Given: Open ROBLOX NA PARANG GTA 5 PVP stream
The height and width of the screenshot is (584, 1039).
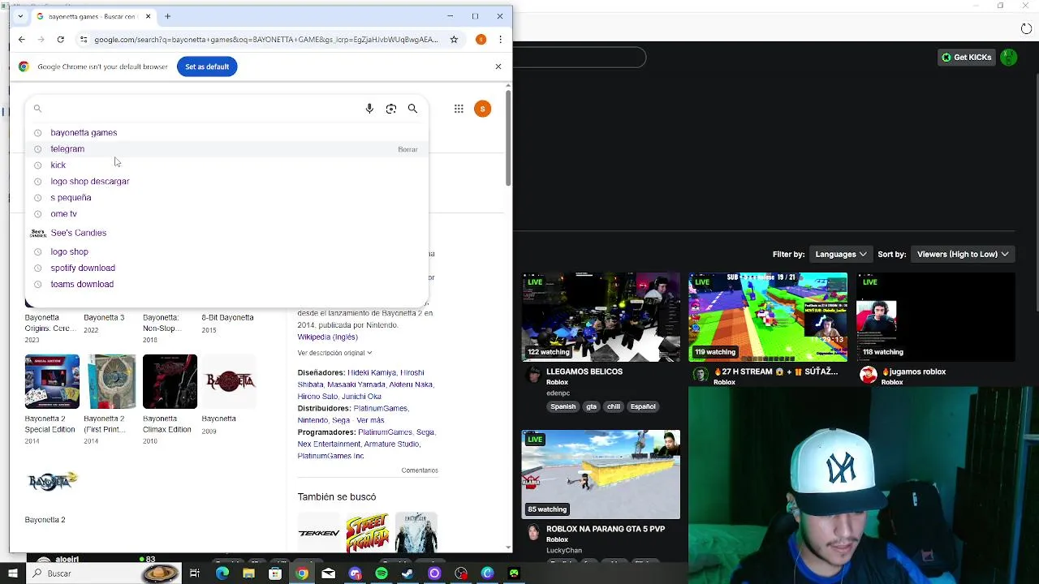Looking at the screenshot, I should click(x=601, y=474).
